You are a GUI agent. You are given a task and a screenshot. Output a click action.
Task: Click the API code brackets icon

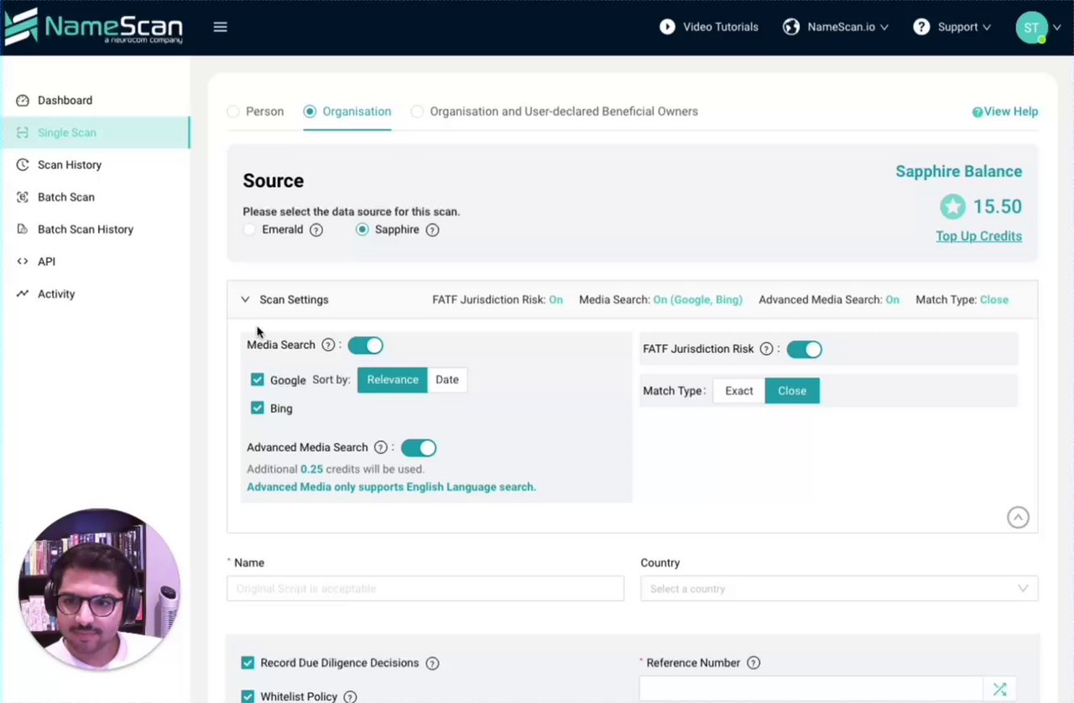(23, 262)
